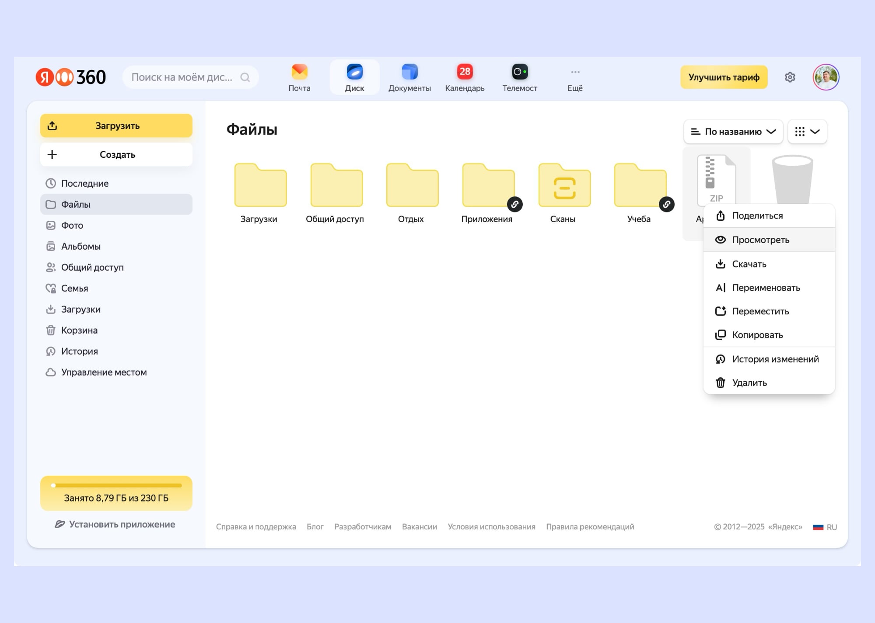This screenshot has width=875, height=623.
Task: Click link badge on Учеба folder
Action: point(666,204)
